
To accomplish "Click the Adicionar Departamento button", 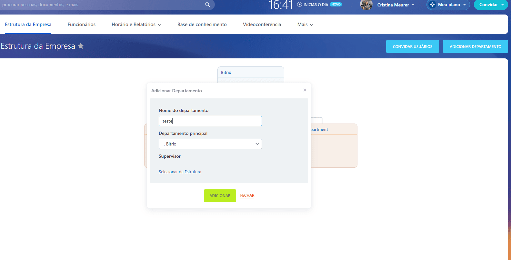I will click(x=476, y=46).
